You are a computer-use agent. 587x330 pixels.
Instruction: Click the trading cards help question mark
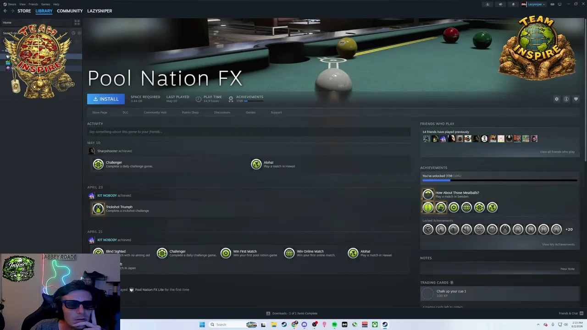point(452,282)
